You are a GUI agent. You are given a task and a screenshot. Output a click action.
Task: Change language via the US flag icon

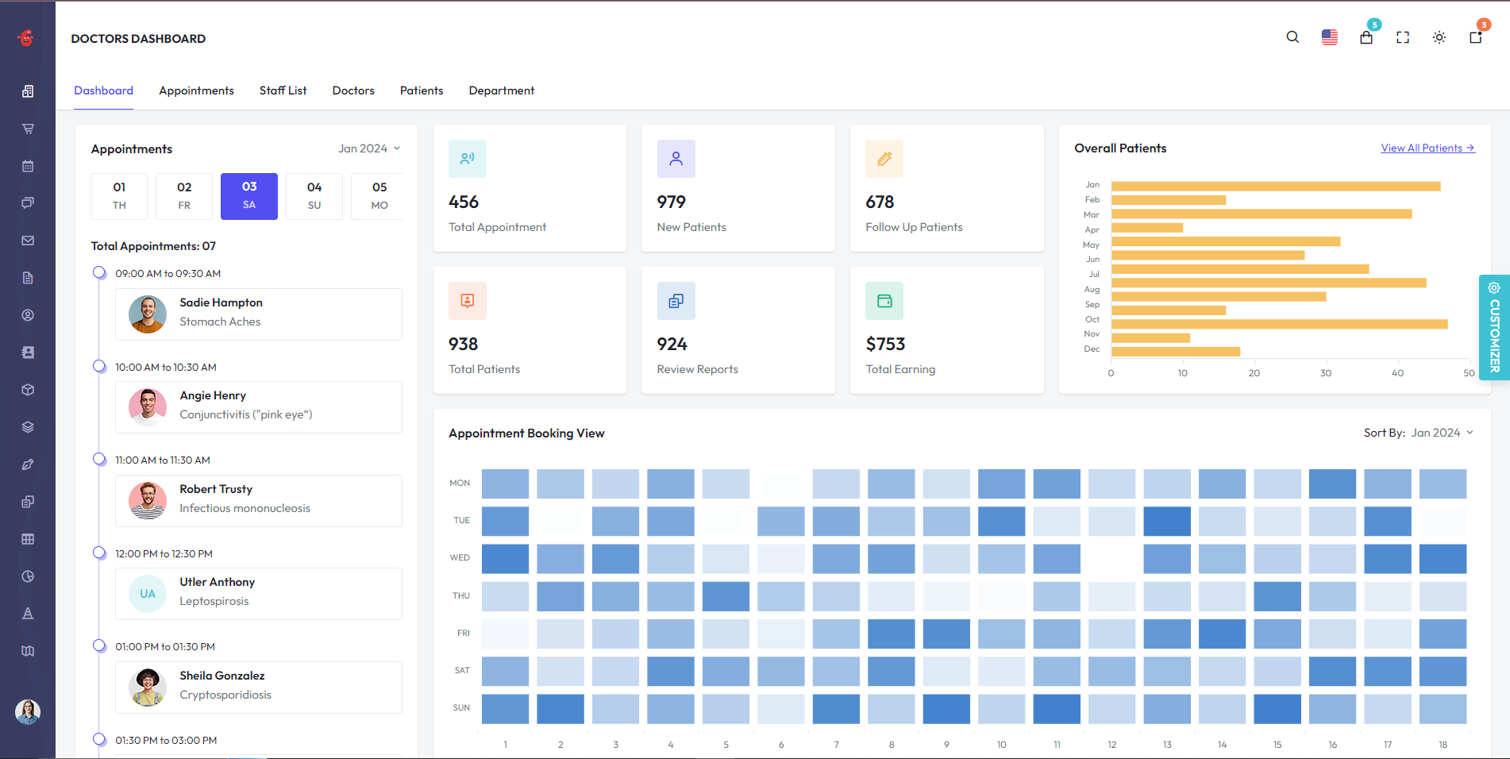[1330, 37]
